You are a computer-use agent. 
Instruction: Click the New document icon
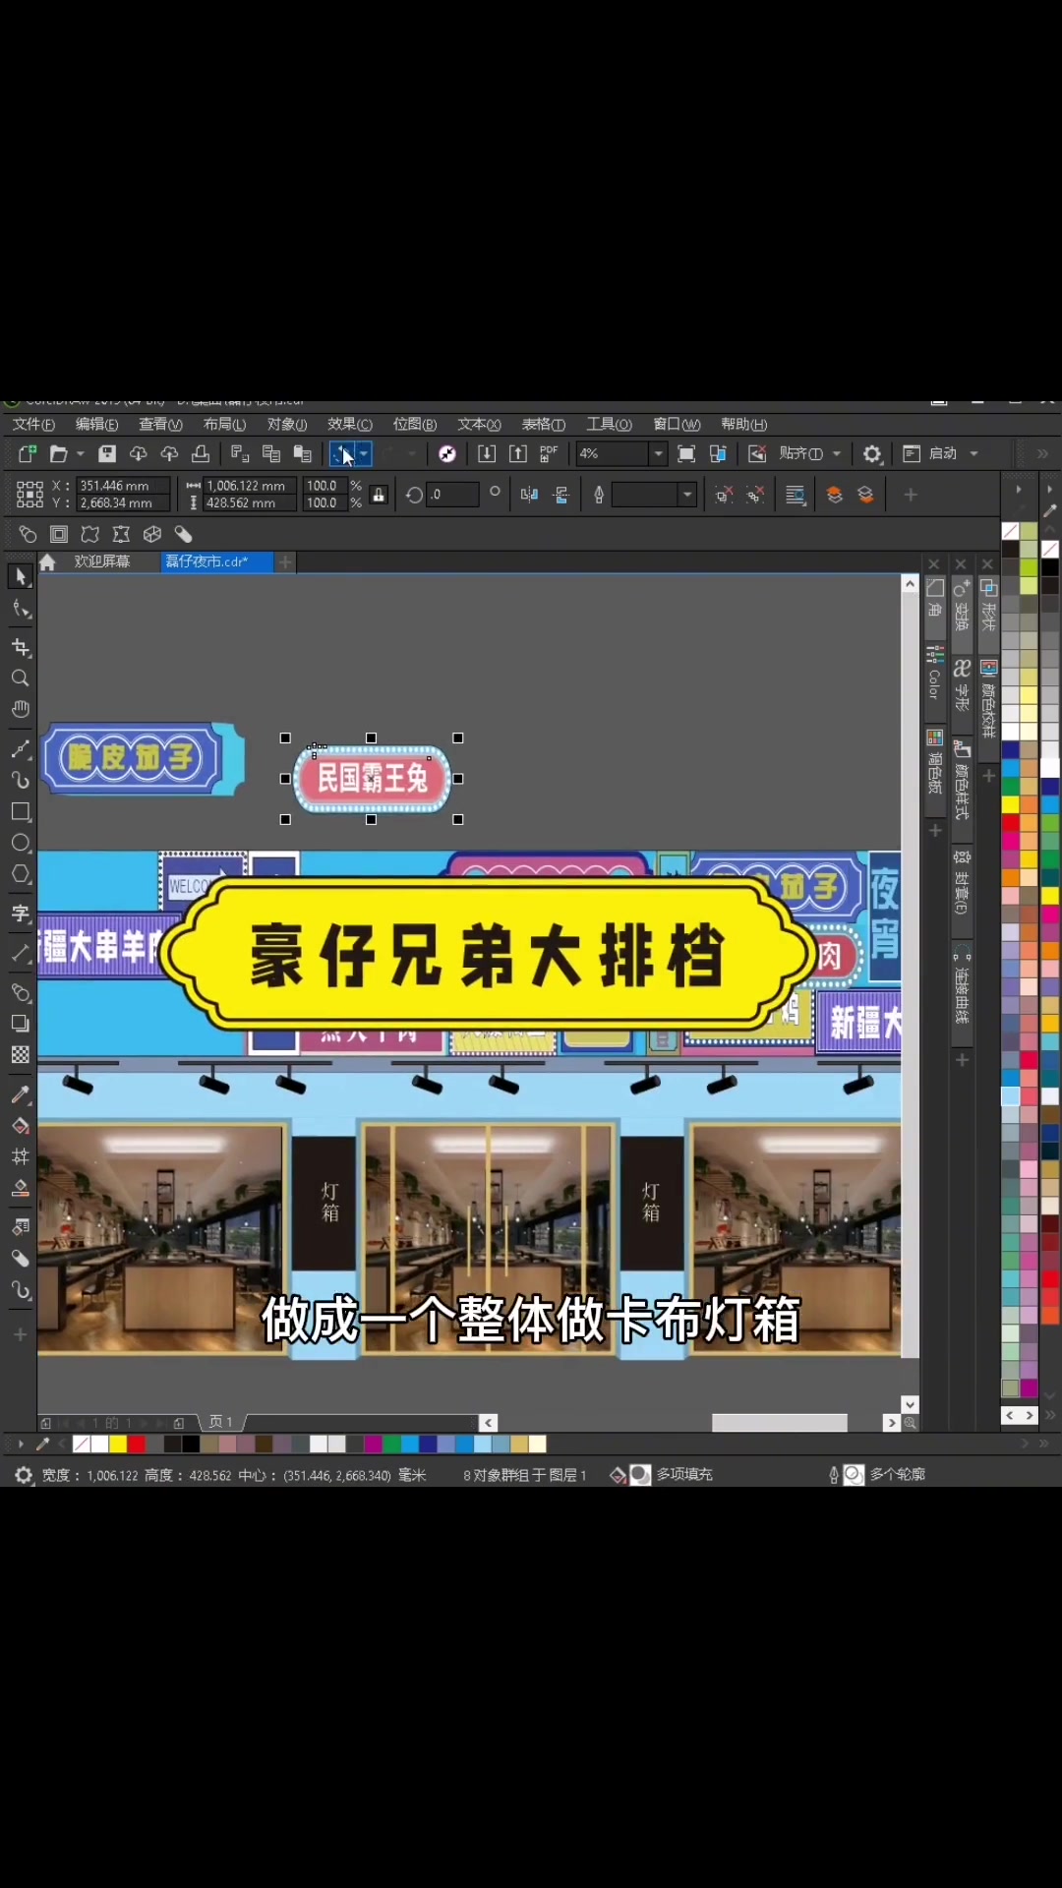27,453
